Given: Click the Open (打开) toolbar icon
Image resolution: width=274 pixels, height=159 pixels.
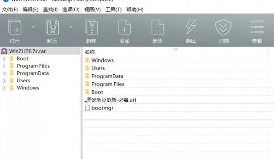Looking at the screenshot, I should [15, 27].
